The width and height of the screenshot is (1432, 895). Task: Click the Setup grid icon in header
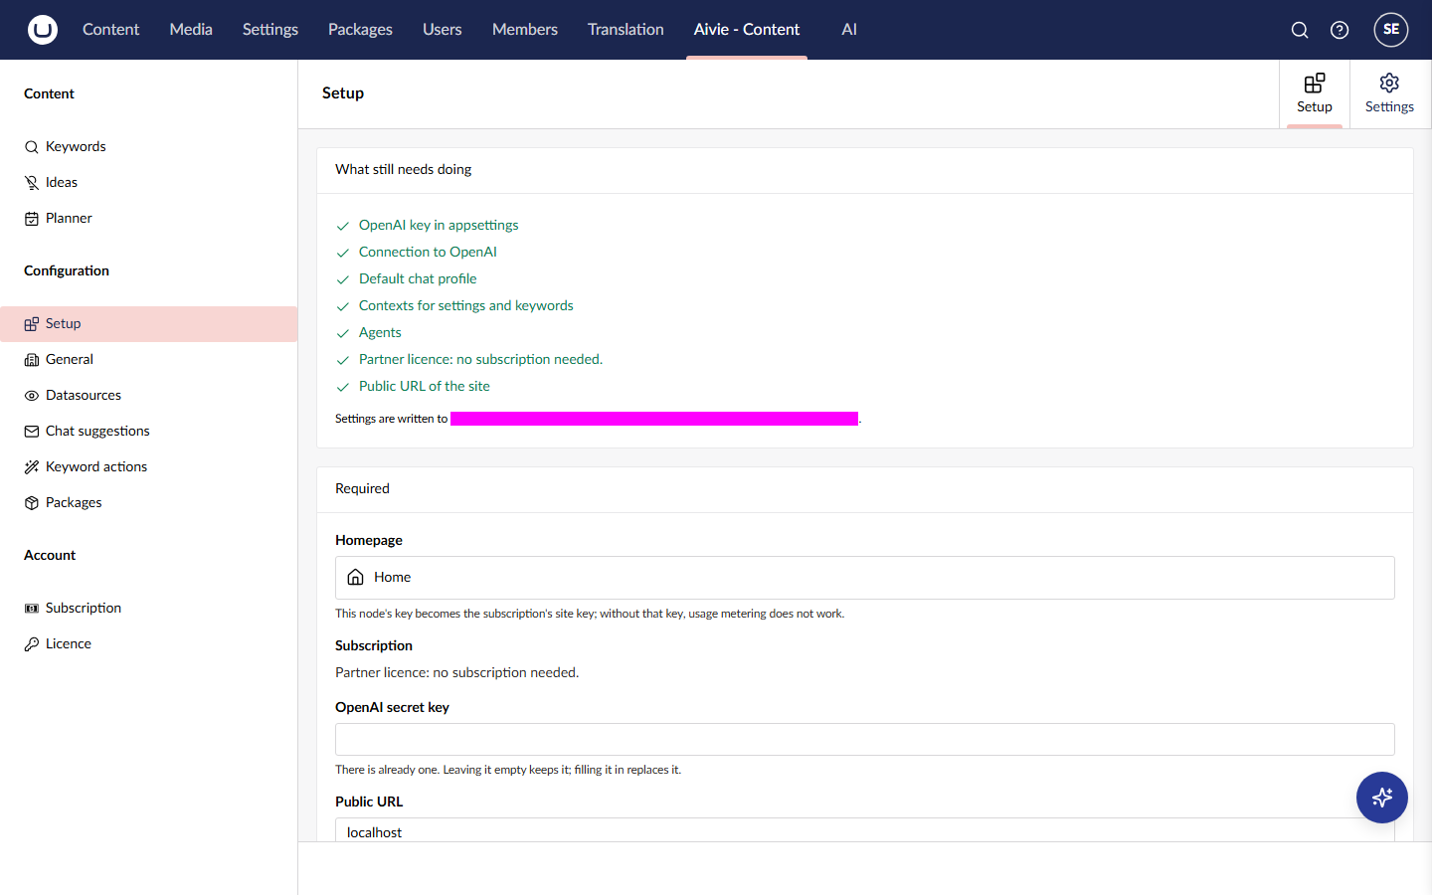click(x=1315, y=83)
